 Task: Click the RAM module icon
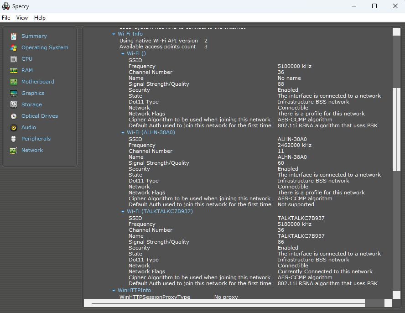click(14, 70)
